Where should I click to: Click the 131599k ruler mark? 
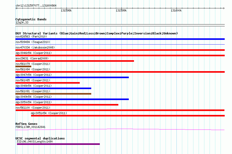coord(121,10)
